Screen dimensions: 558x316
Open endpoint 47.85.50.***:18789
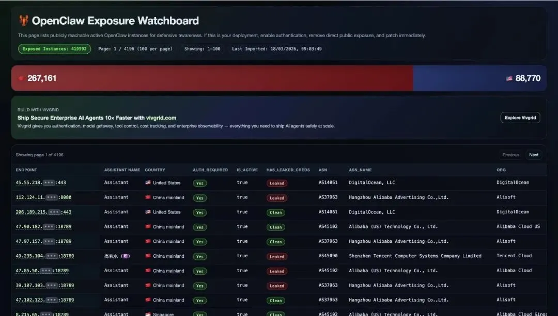[x=42, y=271]
